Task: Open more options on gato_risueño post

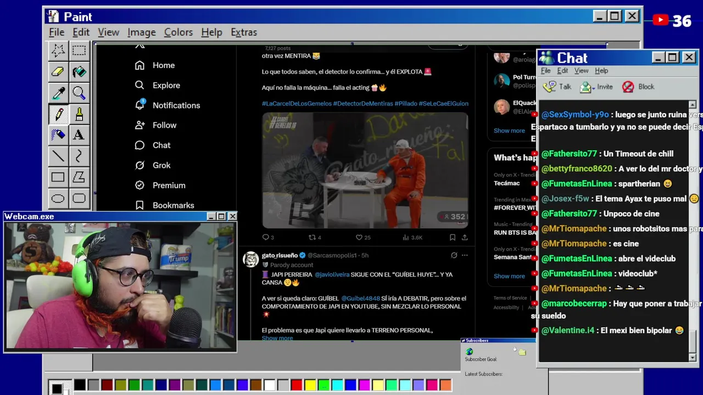Action: point(465,255)
